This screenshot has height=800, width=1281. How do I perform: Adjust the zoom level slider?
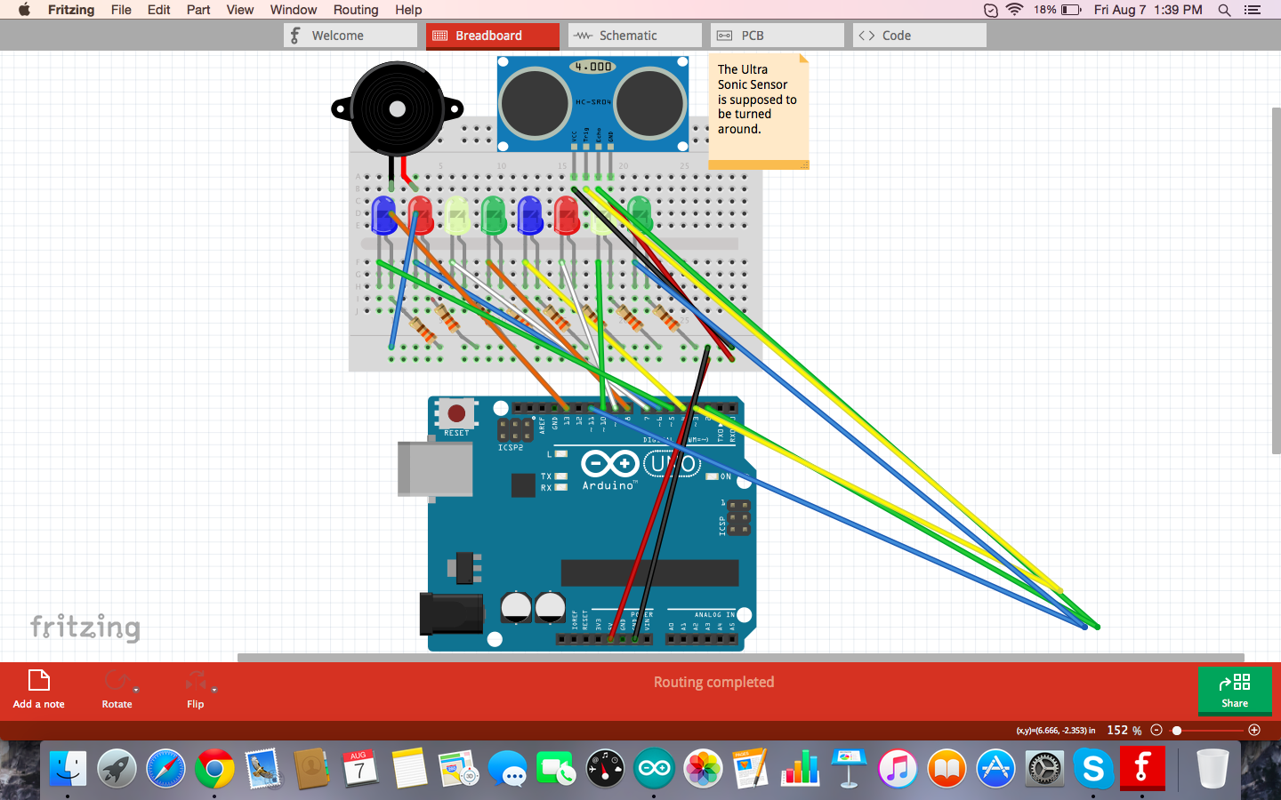click(x=1176, y=731)
